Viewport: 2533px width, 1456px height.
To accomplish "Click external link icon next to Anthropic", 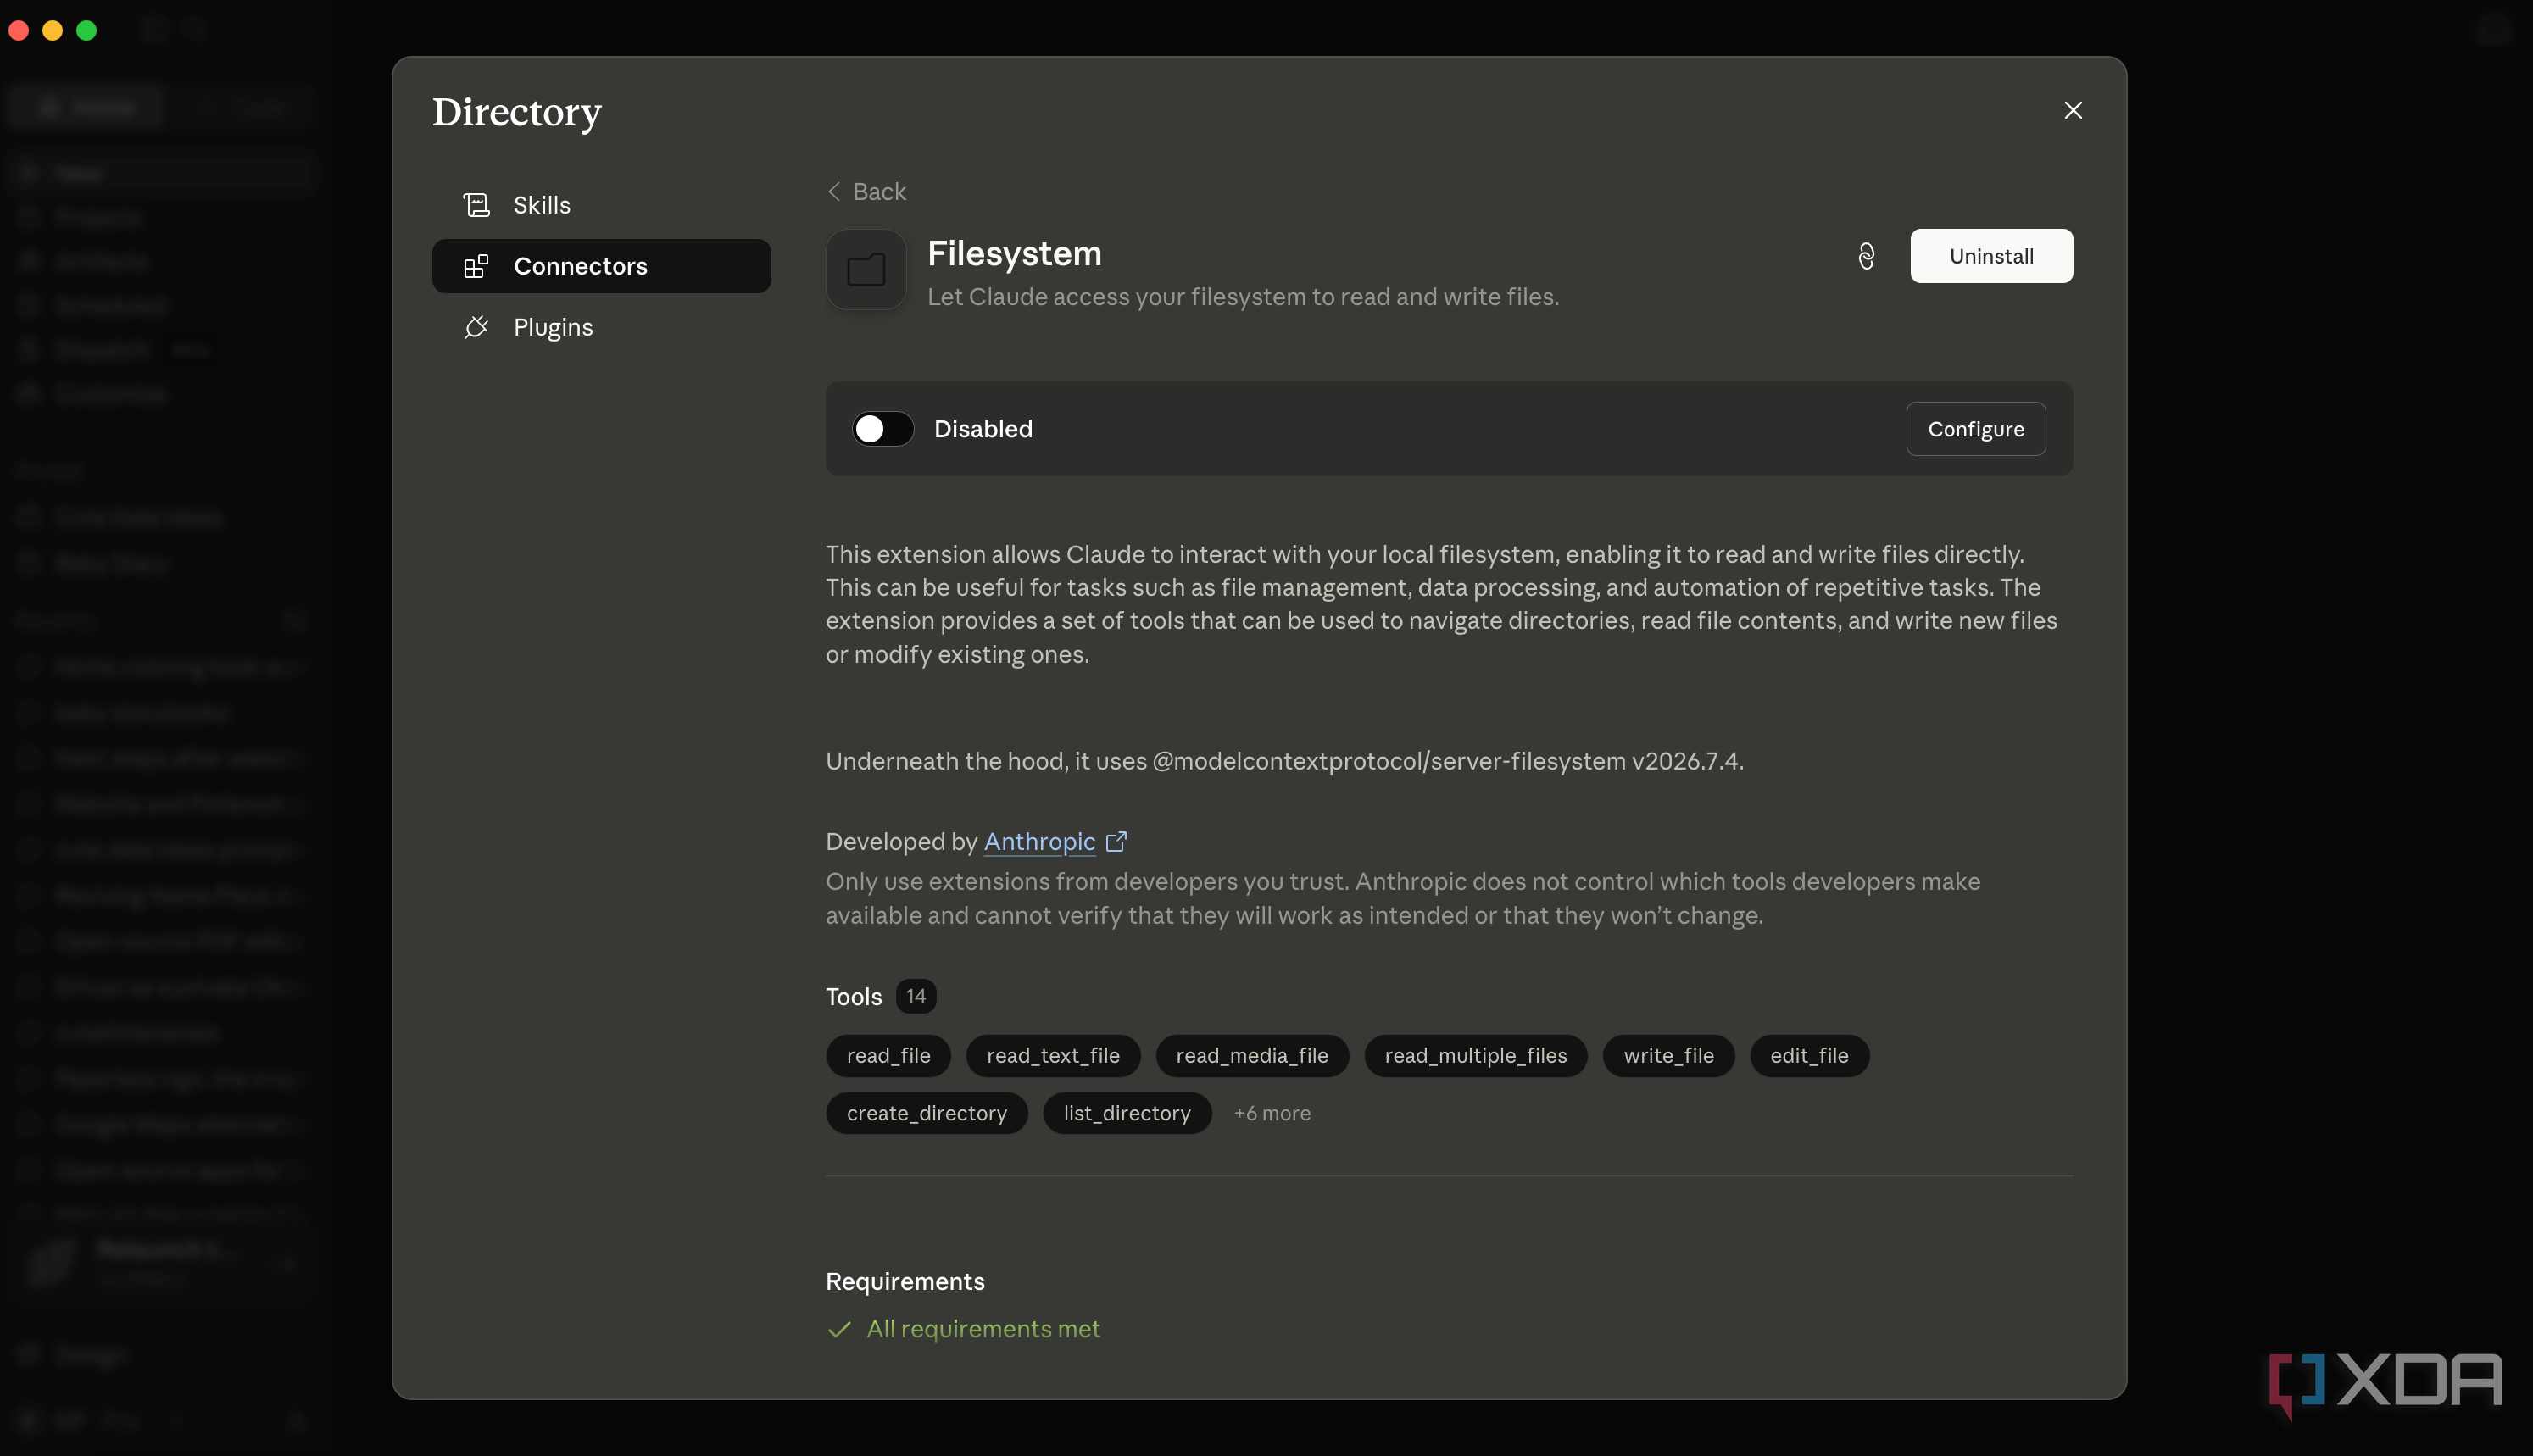I will [x=1116, y=842].
